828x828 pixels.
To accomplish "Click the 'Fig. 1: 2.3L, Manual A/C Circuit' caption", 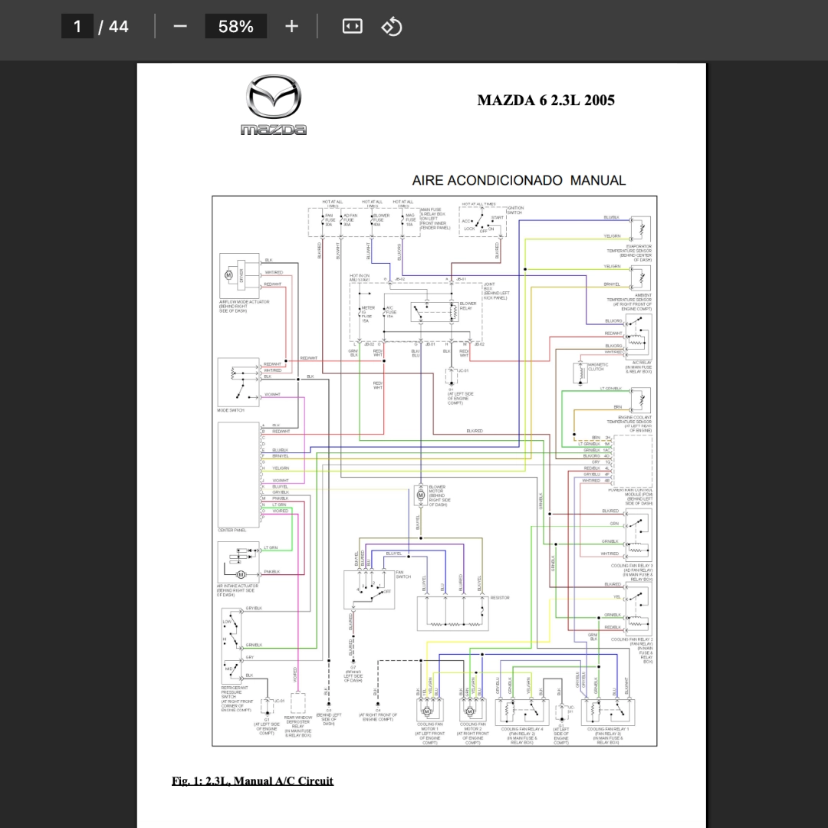I will coord(252,780).
